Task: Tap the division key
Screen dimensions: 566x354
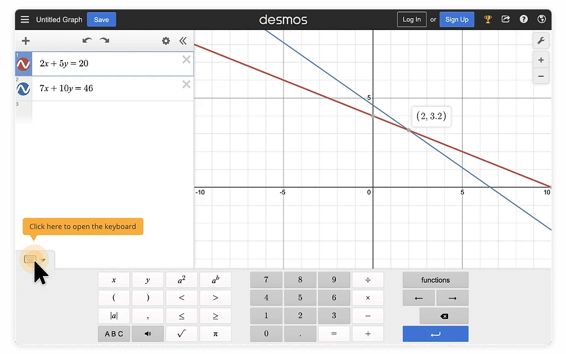Action: pyautogui.click(x=368, y=280)
